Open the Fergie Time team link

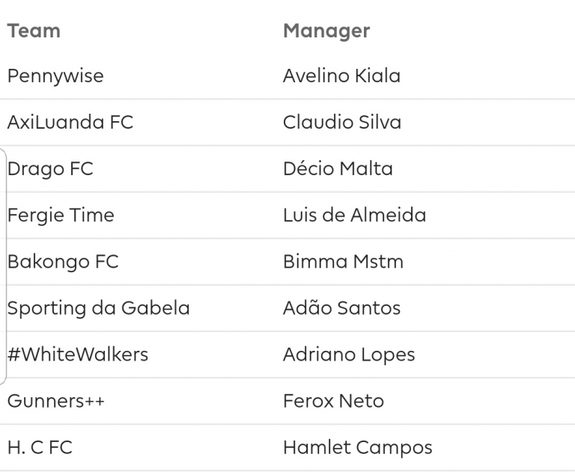pyautogui.click(x=61, y=215)
